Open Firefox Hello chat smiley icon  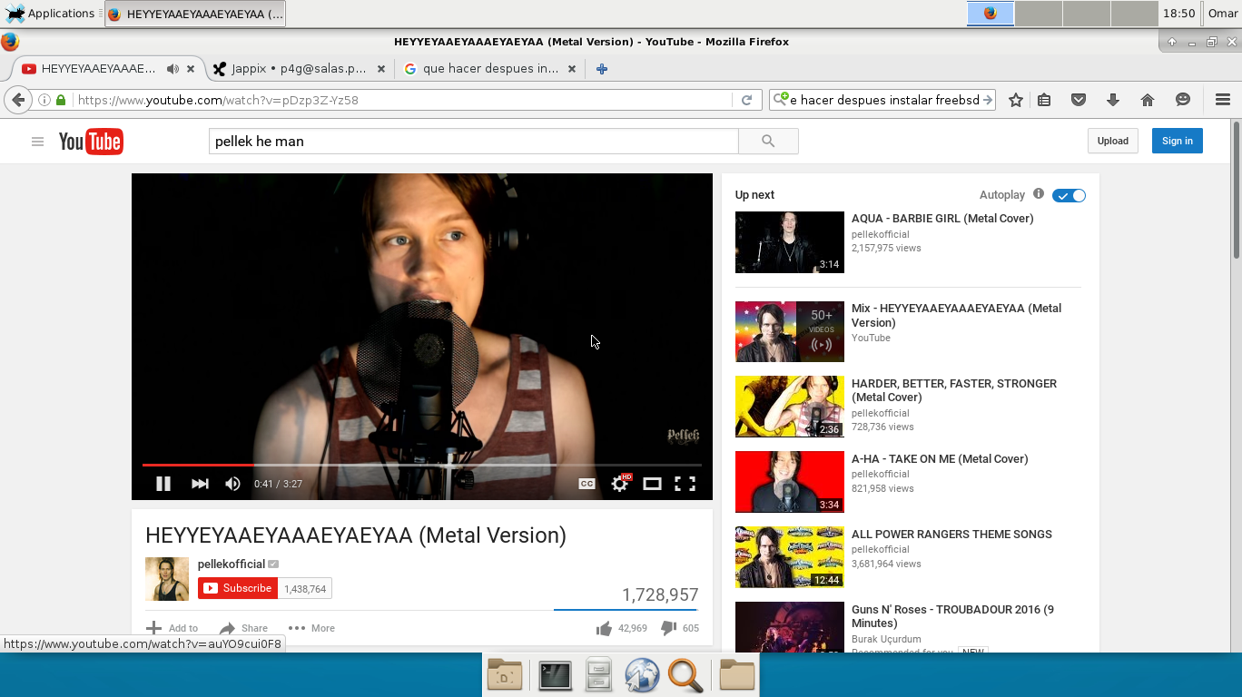tap(1182, 100)
